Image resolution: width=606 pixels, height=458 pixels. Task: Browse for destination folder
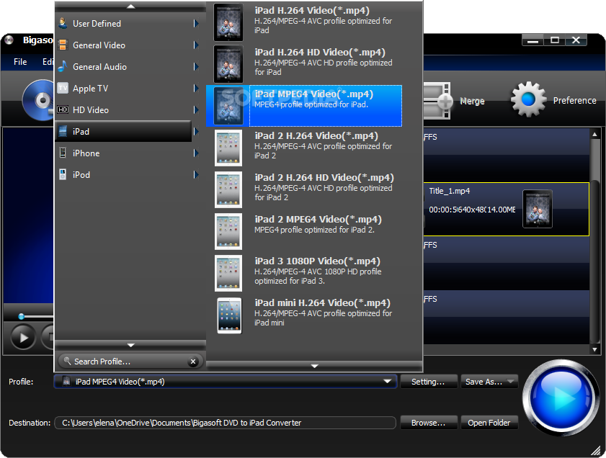429,423
